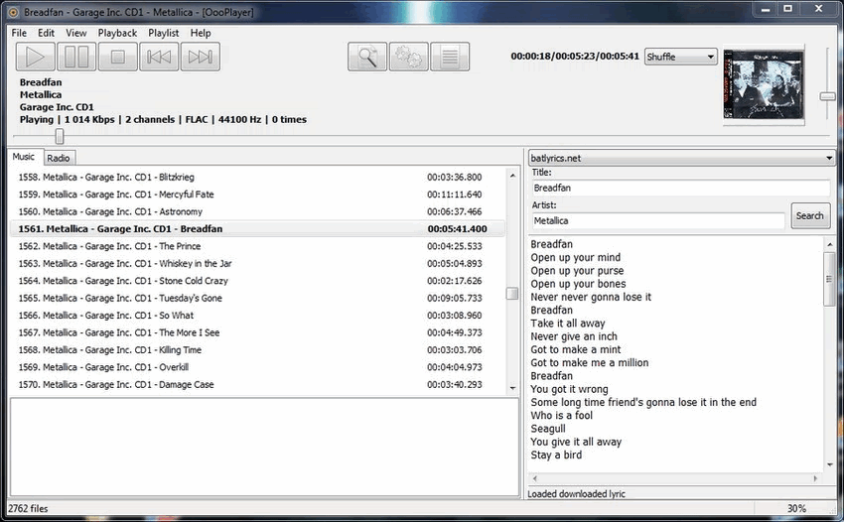Click the track seek slider handle
Screen dimensions: 844x522
(60, 136)
